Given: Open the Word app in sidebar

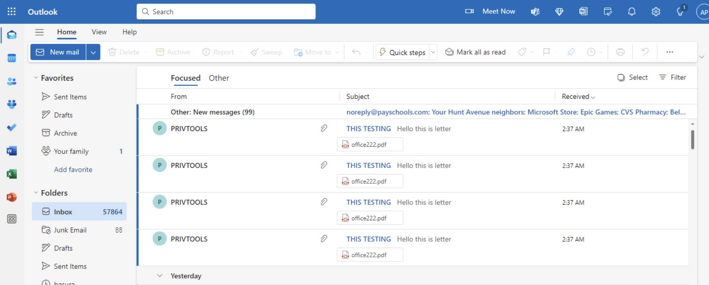Looking at the screenshot, I should [x=11, y=151].
